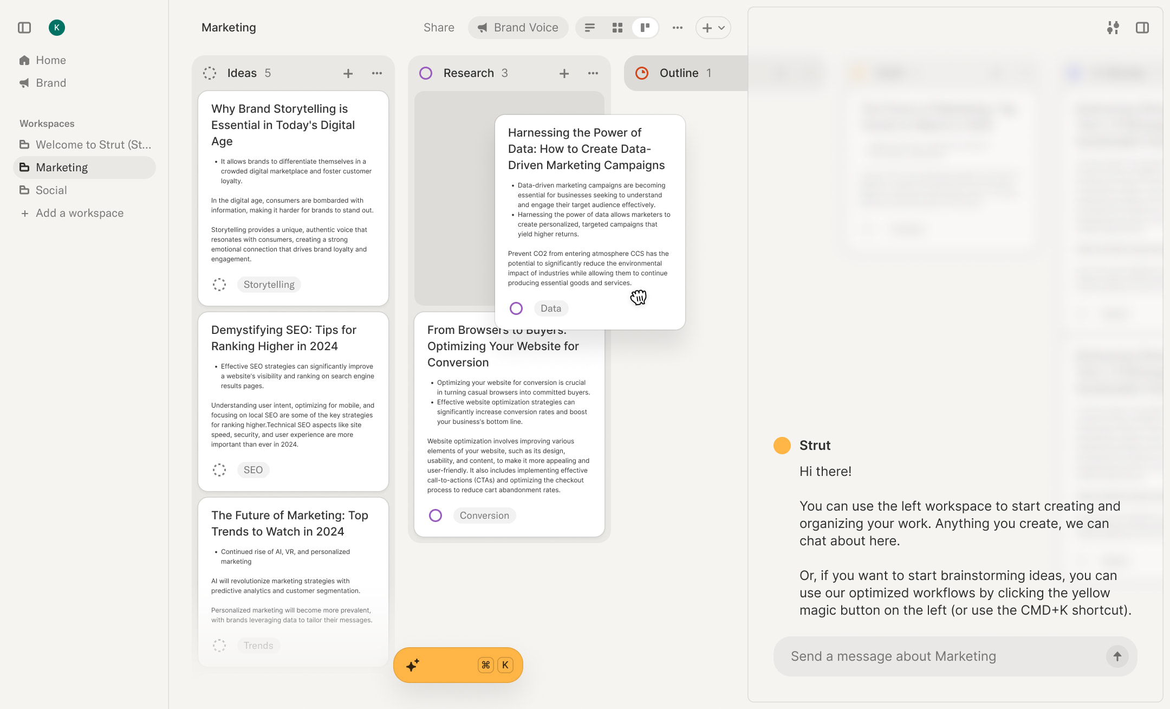The height and width of the screenshot is (709, 1170).
Task: Click the Outline column status icon
Action: click(642, 73)
